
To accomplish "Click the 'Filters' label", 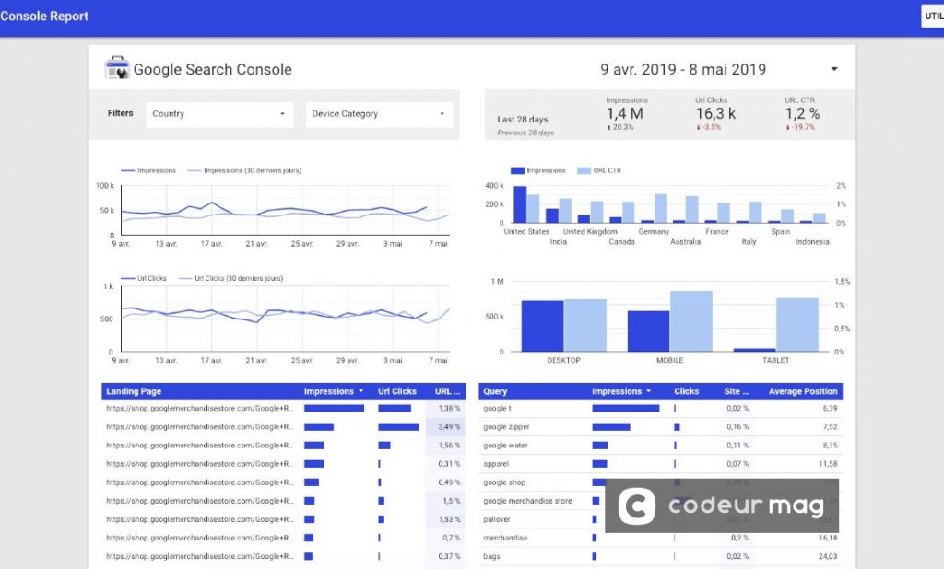I will (121, 113).
